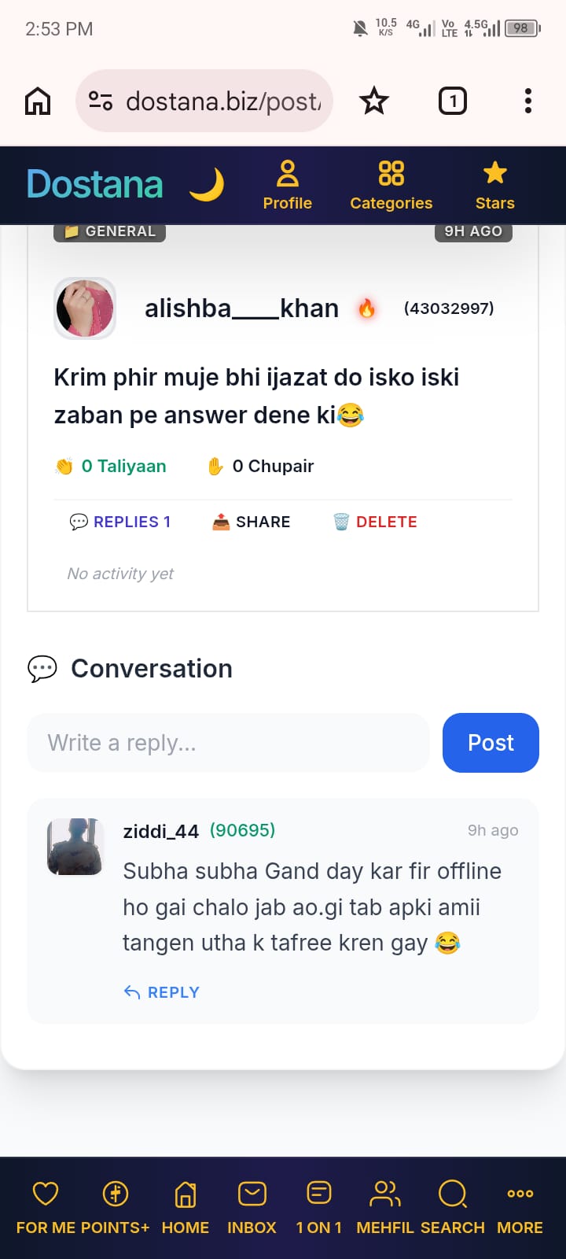Bookmark the page with the star icon
This screenshot has height=1259, width=566.
click(374, 101)
